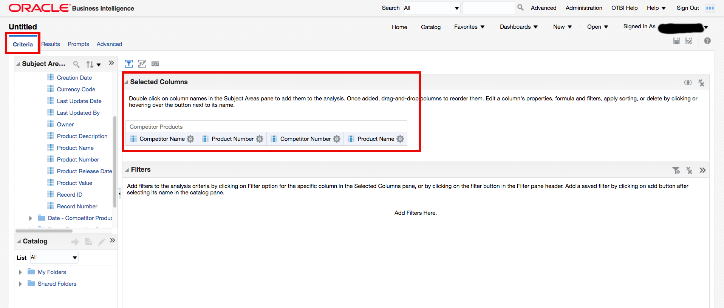Expand the Date - Competitor Product folder
This screenshot has height=308, width=724.
pos(31,218)
